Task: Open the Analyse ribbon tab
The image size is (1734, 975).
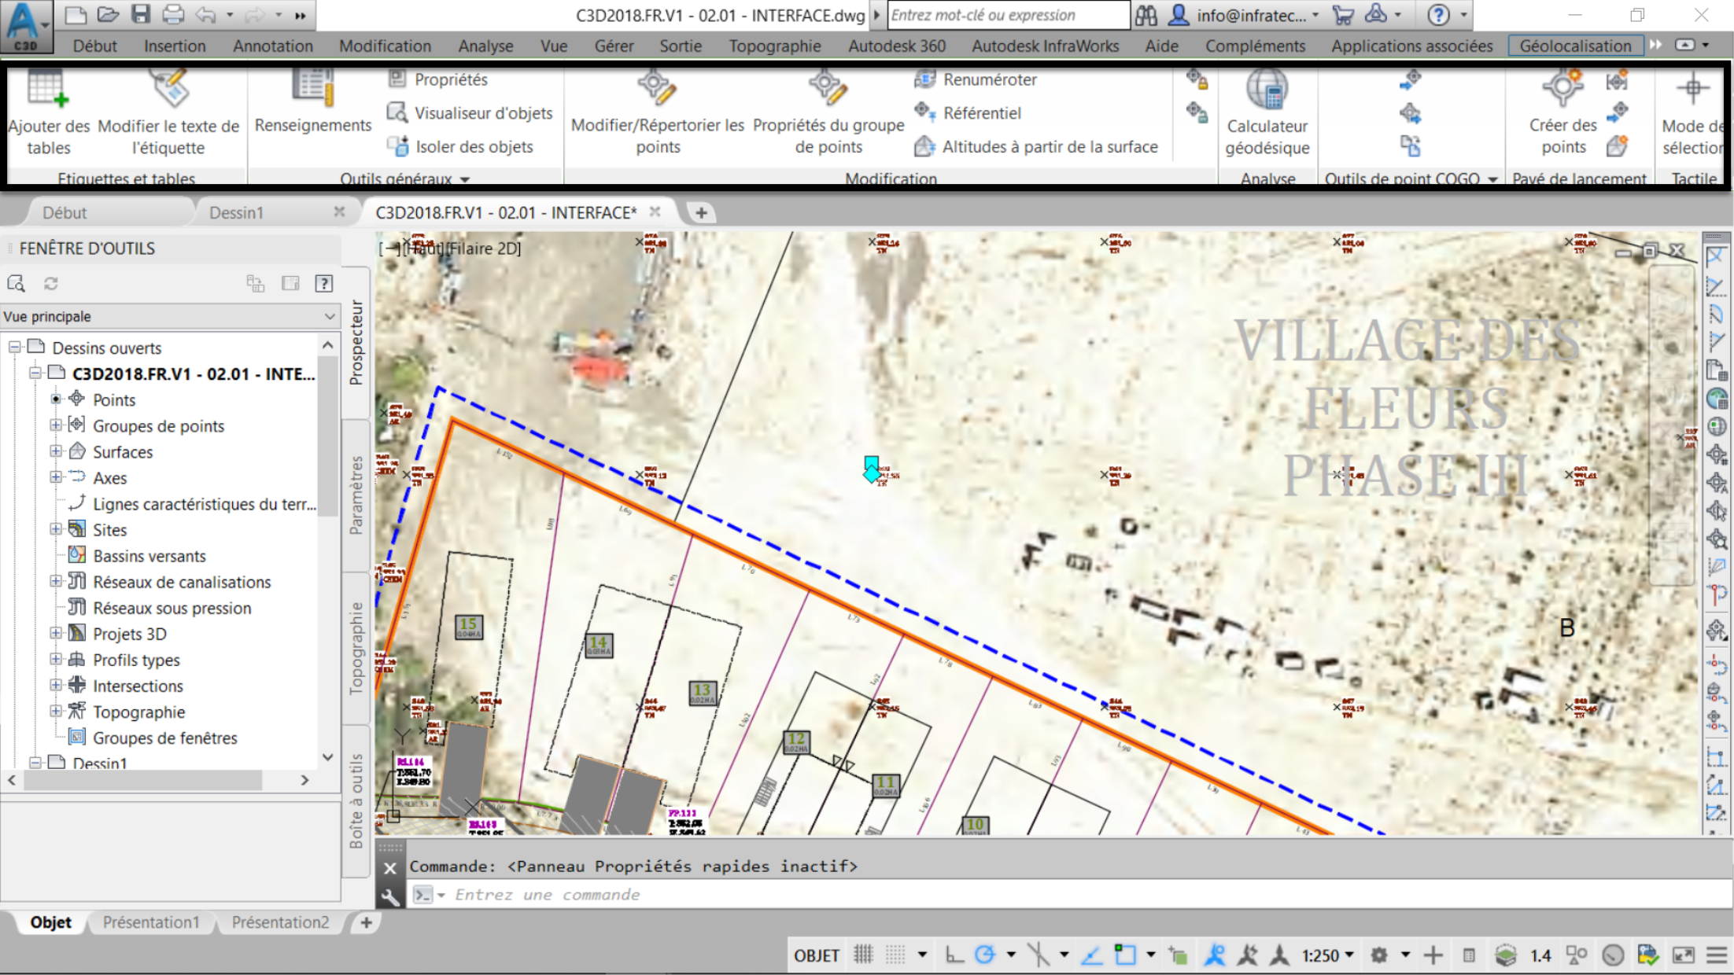Action: [x=485, y=46]
